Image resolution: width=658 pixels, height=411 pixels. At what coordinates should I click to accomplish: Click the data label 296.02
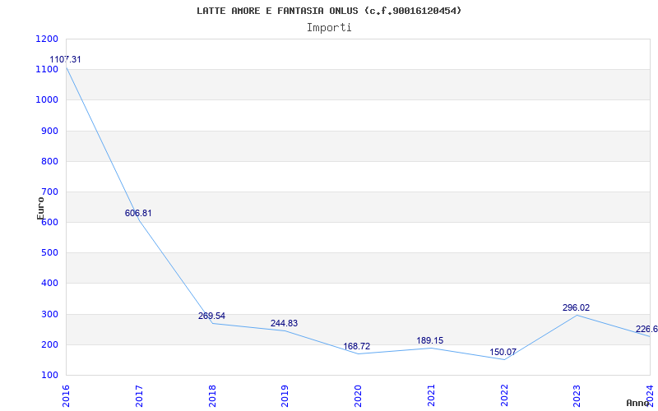click(x=576, y=307)
